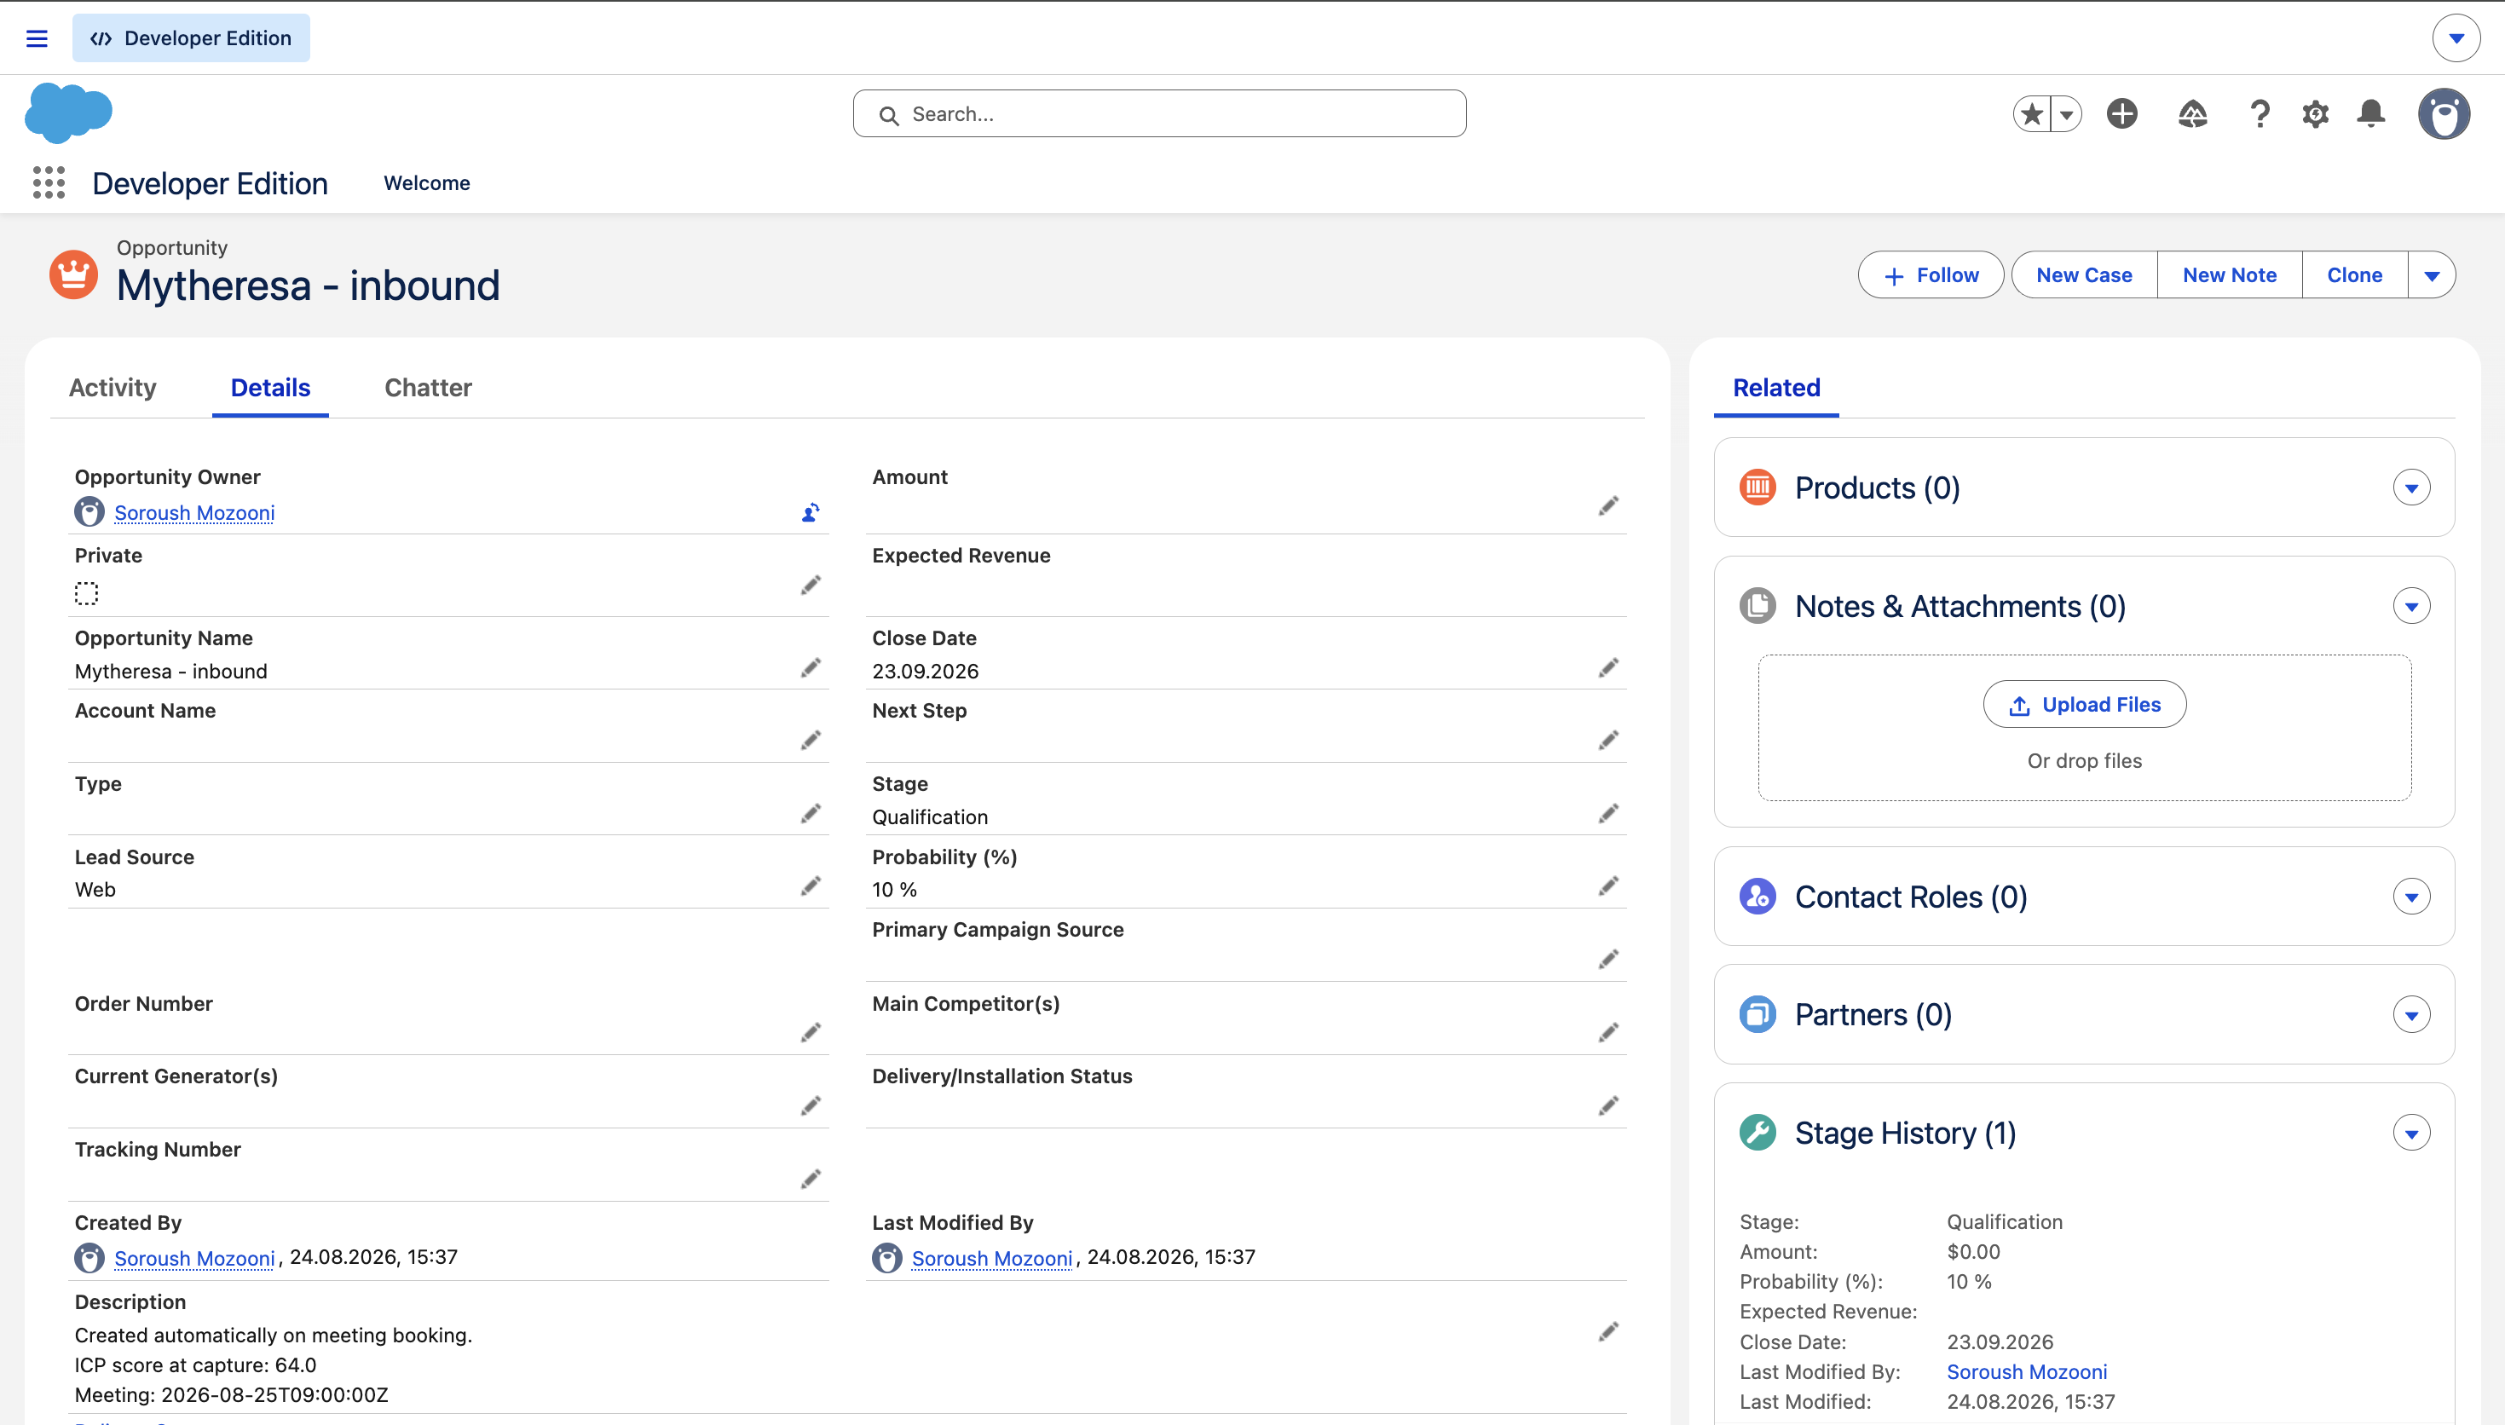Viewport: 2505px width, 1425px height.
Task: Switch to the Activity tab
Action: point(113,388)
